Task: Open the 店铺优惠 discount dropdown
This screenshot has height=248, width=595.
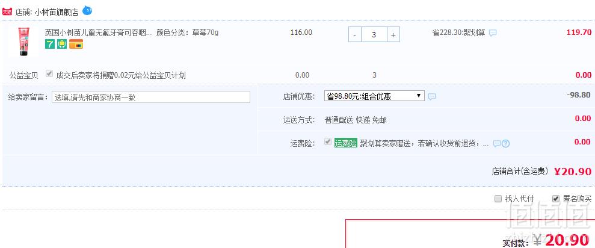Action: click(374, 96)
